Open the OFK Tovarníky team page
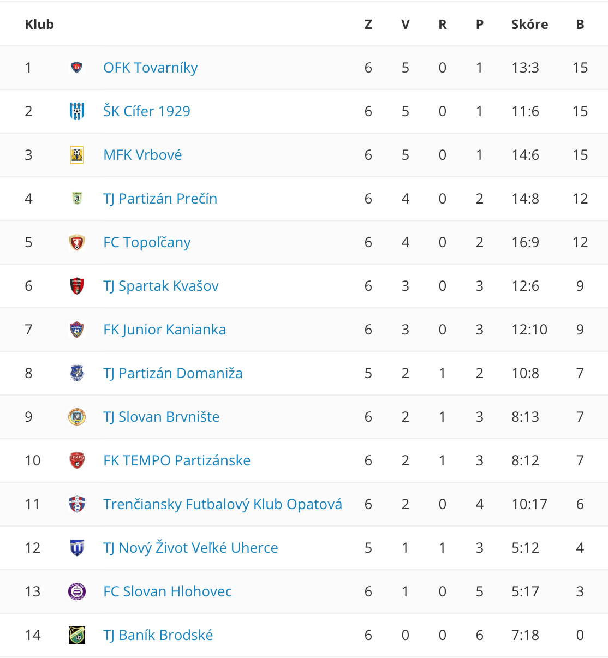This screenshot has width=608, height=658. 151,68
